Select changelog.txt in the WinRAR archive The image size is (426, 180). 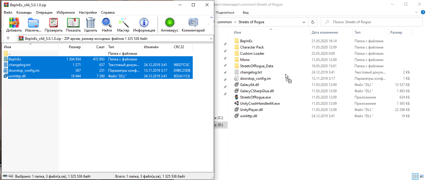(x=98, y=65)
